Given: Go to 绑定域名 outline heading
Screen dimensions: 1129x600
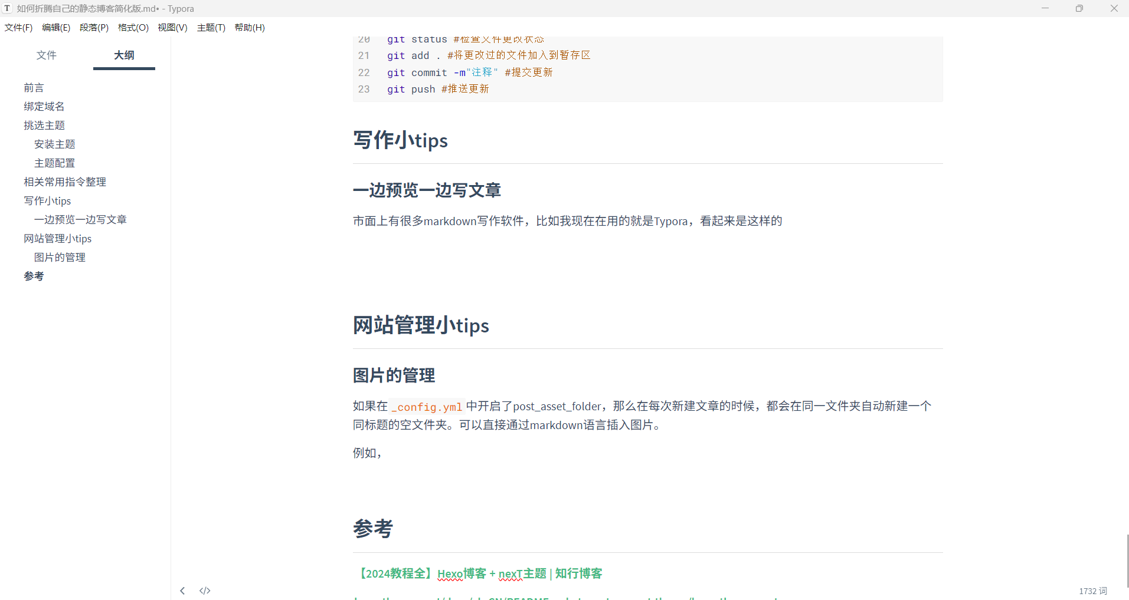Looking at the screenshot, I should [x=44, y=107].
